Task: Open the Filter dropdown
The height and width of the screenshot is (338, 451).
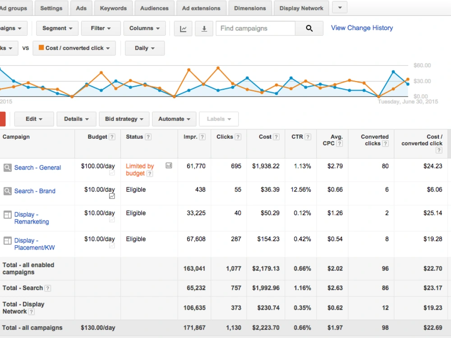Action: pos(101,28)
